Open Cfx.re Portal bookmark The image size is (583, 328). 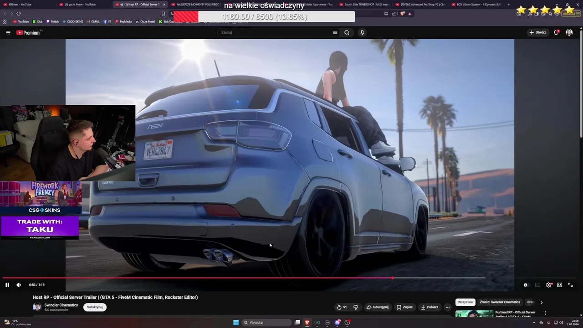145,21
